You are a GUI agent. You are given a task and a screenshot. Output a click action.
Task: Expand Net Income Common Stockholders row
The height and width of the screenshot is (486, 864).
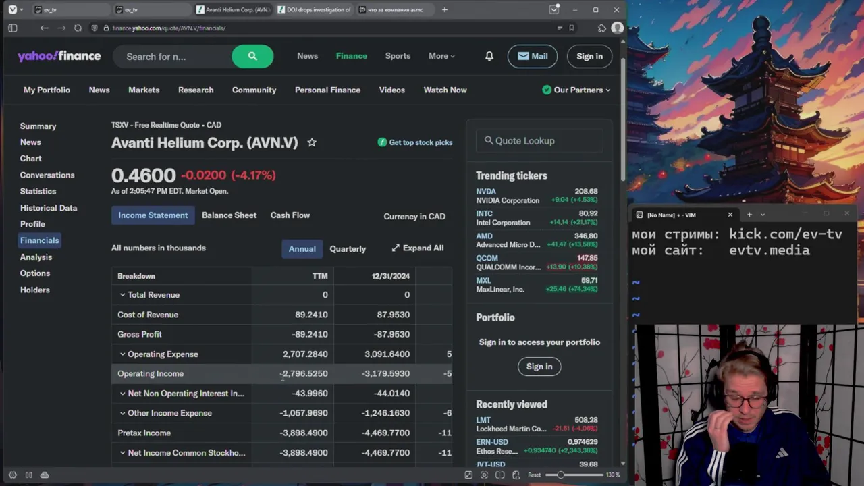click(x=122, y=453)
